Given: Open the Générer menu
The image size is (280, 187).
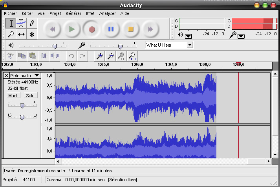Looking at the screenshot, I should click(73, 14).
